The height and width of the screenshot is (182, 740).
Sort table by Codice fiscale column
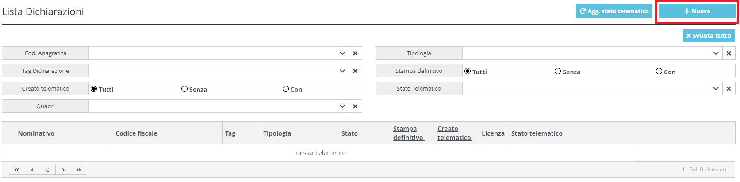(137, 133)
